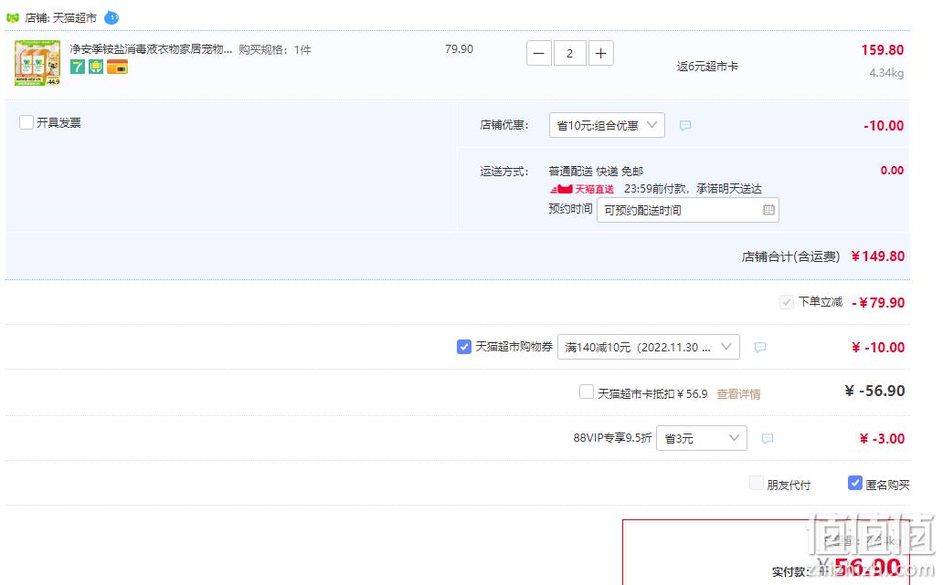Viewport: 943px width, 585px height.
Task: Click the unit price 79.90
Action: 459,49
